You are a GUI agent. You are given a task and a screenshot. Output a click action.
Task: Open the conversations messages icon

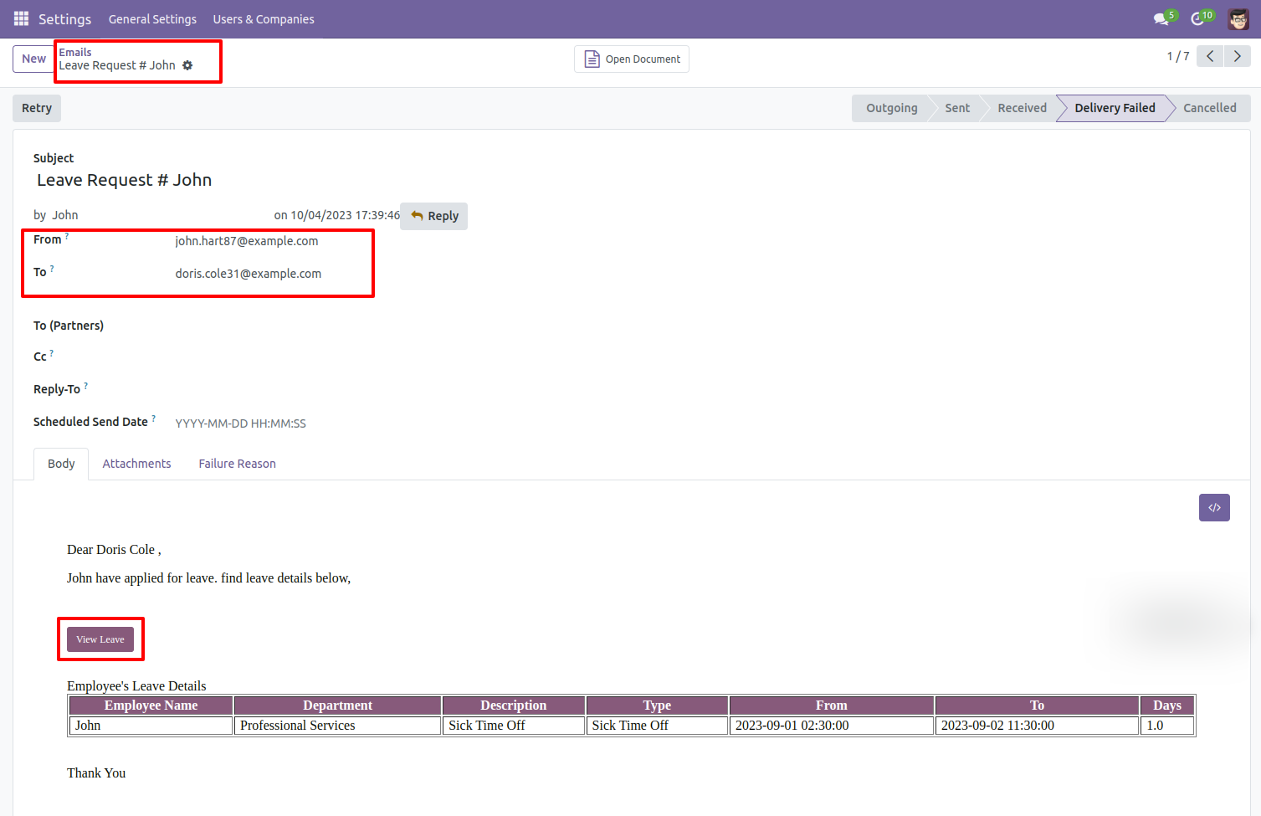1161,19
